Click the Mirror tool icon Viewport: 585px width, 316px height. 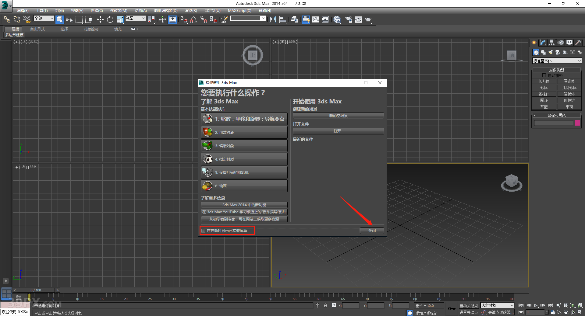(x=273, y=19)
